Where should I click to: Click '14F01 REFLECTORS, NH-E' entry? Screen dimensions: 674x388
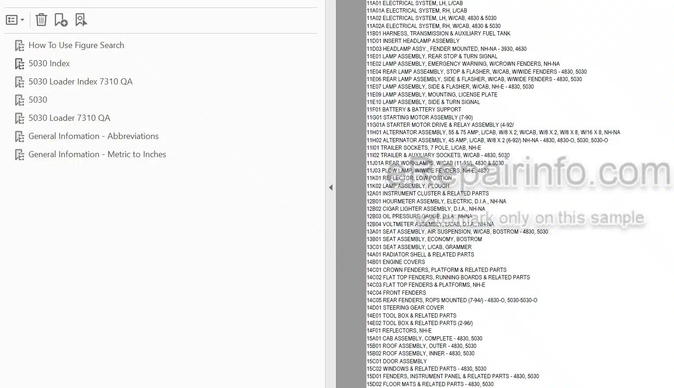[x=399, y=331]
